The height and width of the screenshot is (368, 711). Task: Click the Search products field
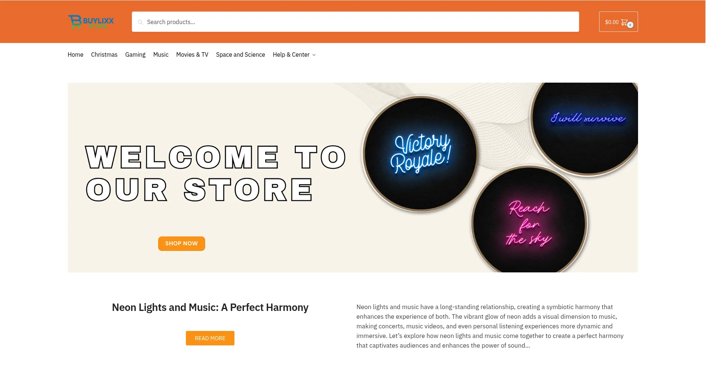tap(355, 22)
